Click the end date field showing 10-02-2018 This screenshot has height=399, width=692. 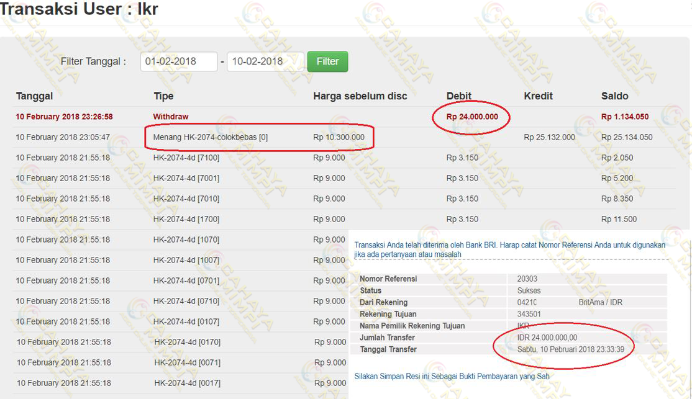coord(265,61)
